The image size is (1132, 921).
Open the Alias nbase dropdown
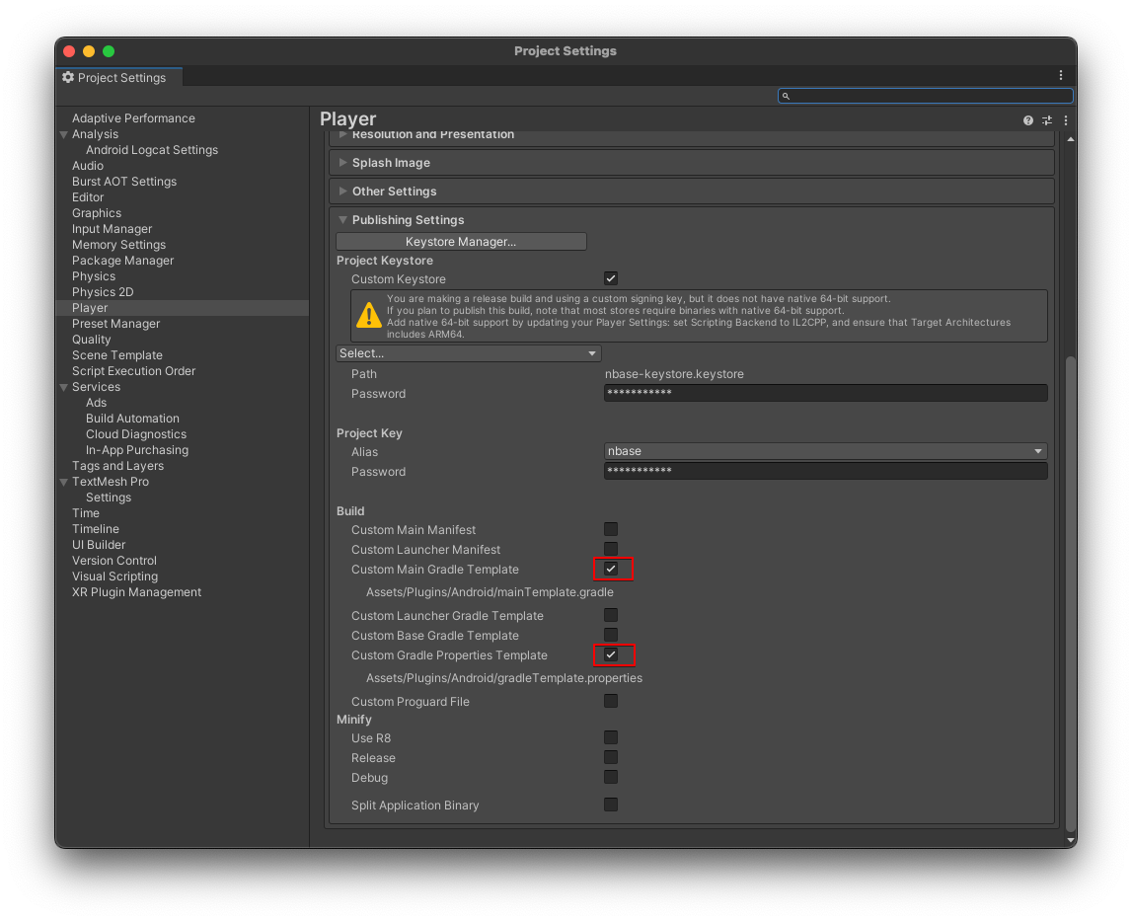[x=825, y=451]
